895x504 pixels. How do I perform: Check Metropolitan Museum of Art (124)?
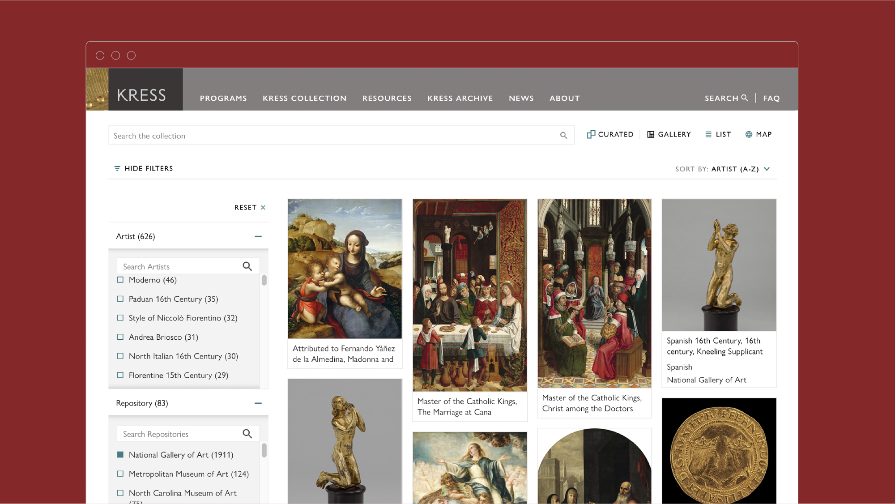click(x=120, y=474)
